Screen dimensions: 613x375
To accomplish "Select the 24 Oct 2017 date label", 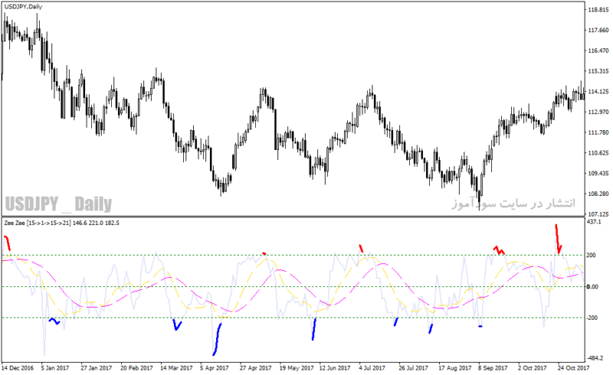I will pyautogui.click(x=573, y=368).
